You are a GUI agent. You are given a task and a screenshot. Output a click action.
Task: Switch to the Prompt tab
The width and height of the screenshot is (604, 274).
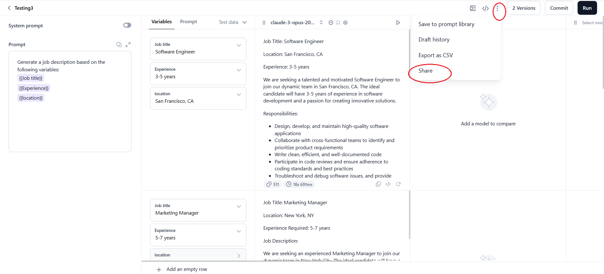point(188,22)
